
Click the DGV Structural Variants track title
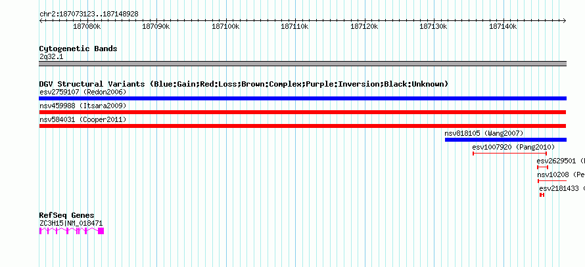coord(244,84)
